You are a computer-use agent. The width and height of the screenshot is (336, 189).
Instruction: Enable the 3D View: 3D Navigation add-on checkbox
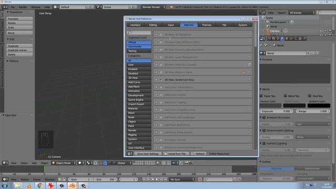tap(161, 35)
